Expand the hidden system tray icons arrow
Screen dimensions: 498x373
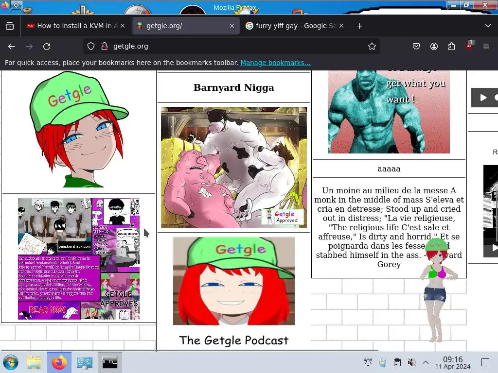tap(426, 362)
